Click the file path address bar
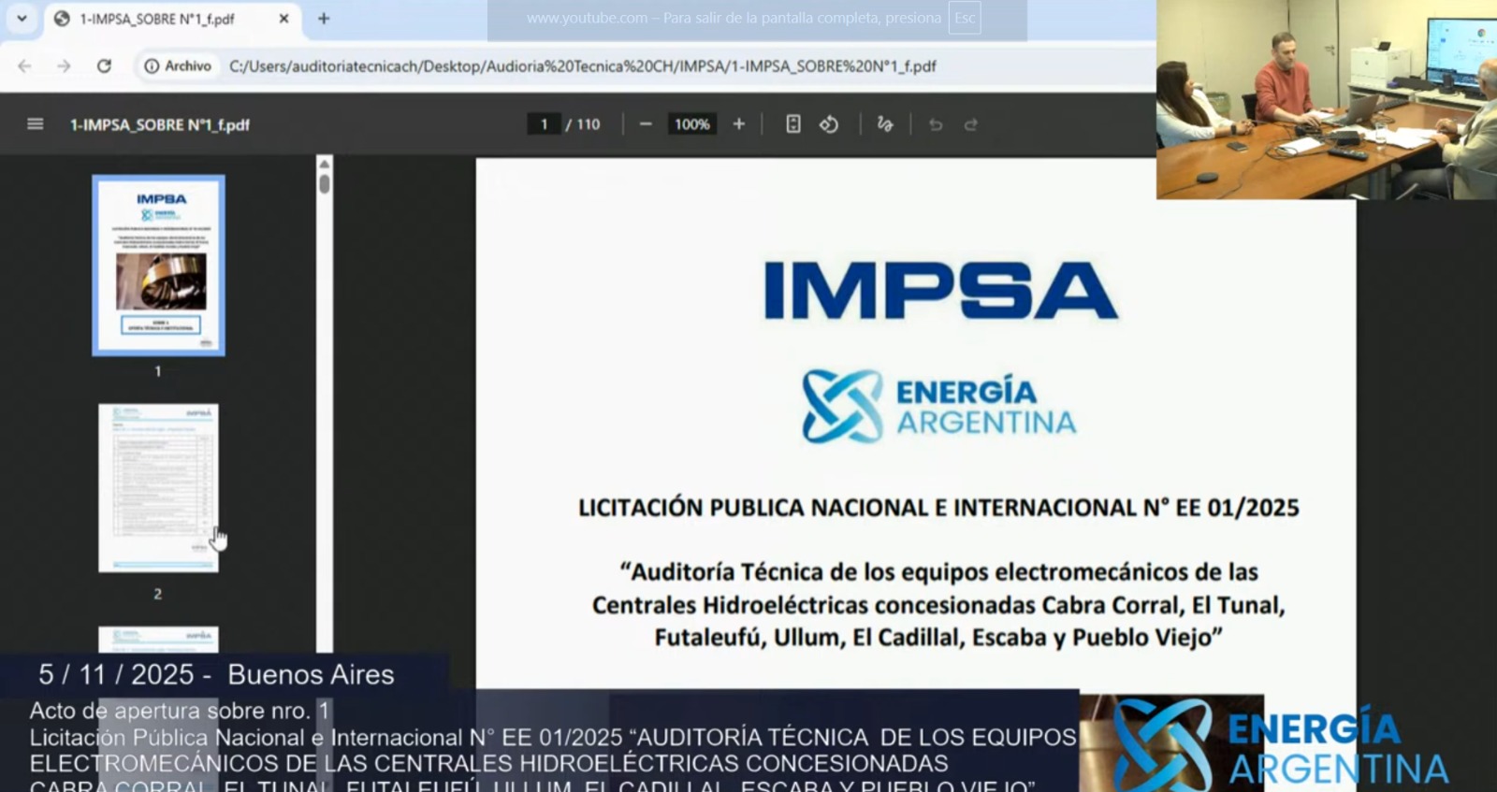1497x792 pixels. click(x=582, y=66)
